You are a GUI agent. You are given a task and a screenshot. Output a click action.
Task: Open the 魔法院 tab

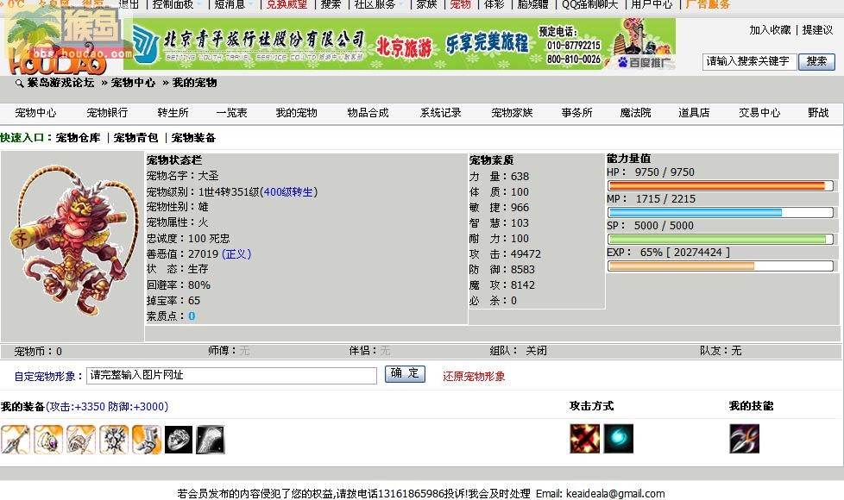click(636, 113)
